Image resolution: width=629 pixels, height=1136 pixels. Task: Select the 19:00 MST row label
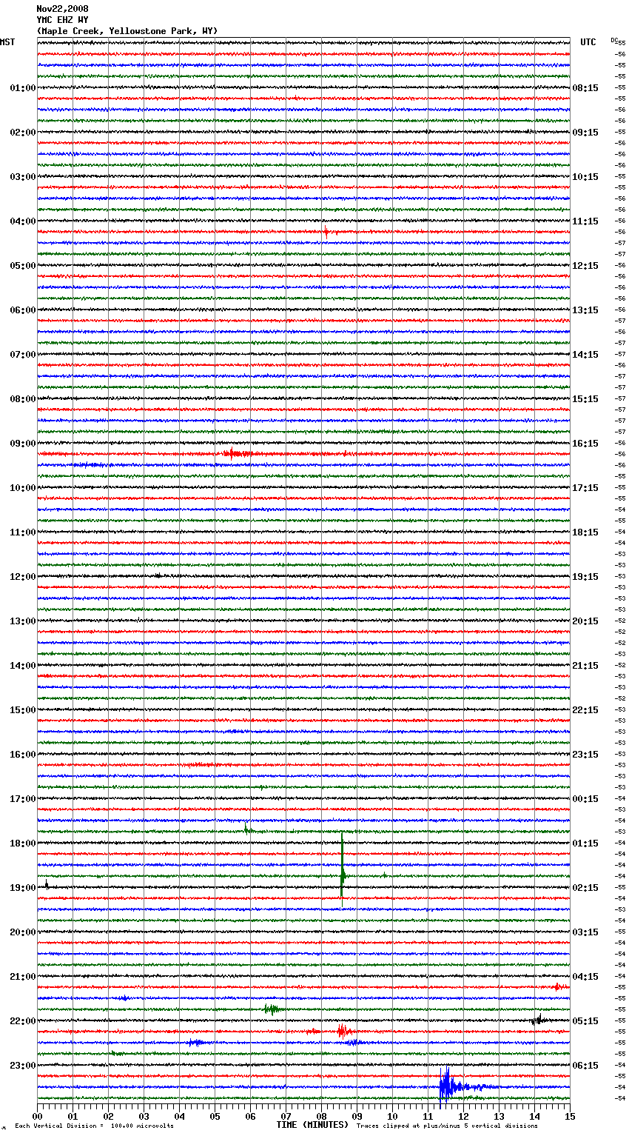click(x=22, y=888)
